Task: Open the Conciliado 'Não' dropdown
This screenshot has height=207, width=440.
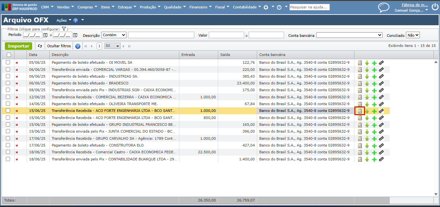Action: (x=413, y=35)
